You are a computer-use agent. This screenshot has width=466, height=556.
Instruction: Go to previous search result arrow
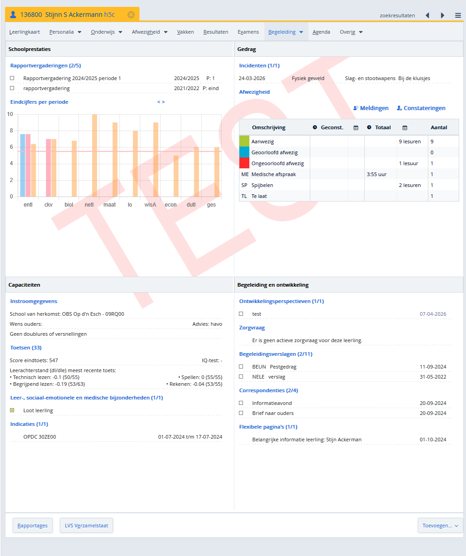pos(427,15)
